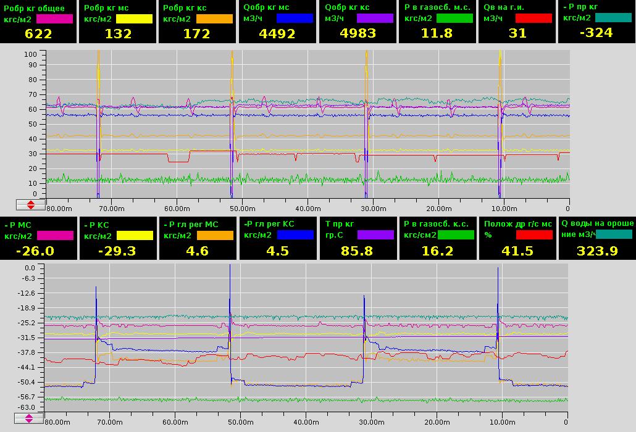Select the 11.8 reading for Р в газосб. м.с.
Screen dimensions: 636x432
[437, 33]
